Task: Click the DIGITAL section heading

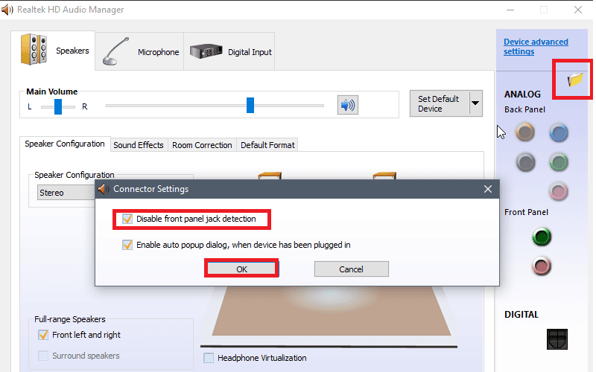Action: coord(521,314)
